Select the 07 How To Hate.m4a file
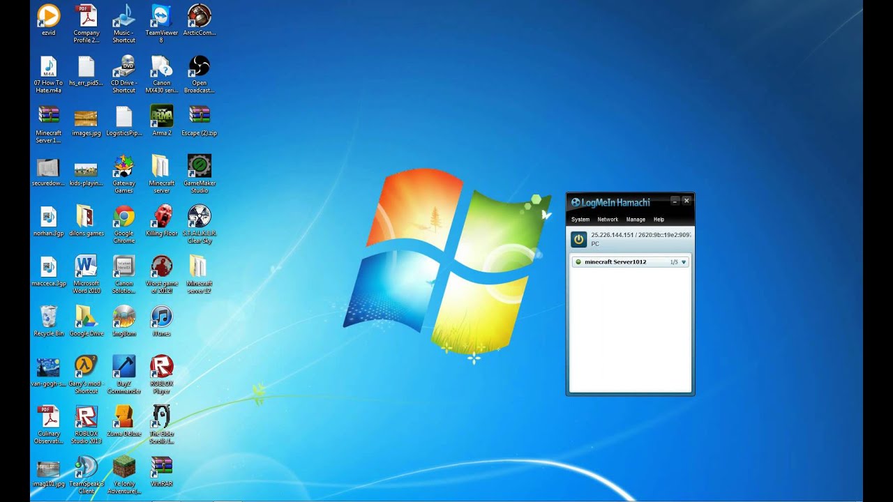The image size is (893, 502). pos(48,66)
